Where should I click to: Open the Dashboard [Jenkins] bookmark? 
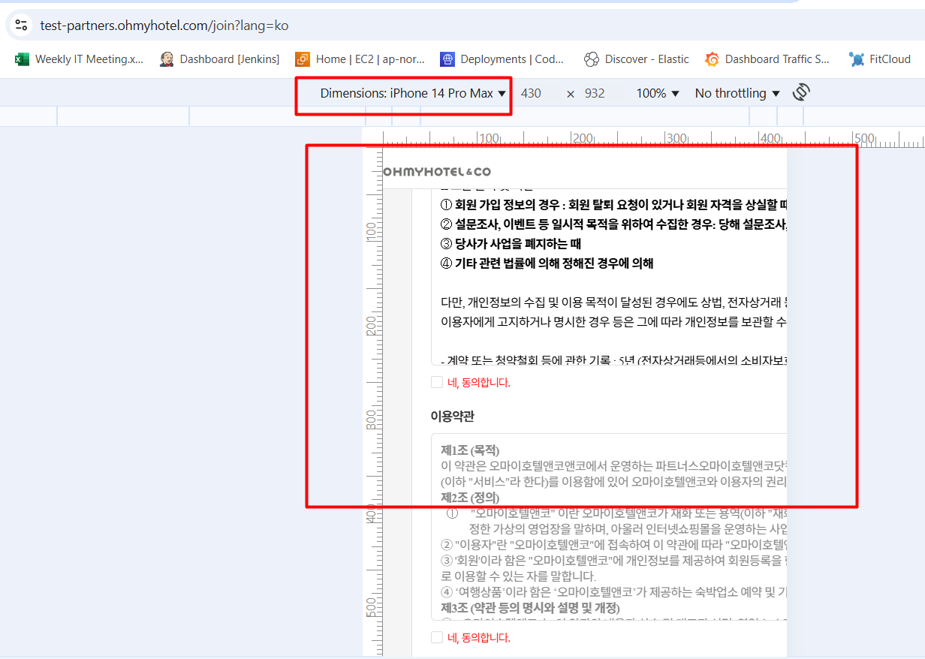coord(219,59)
